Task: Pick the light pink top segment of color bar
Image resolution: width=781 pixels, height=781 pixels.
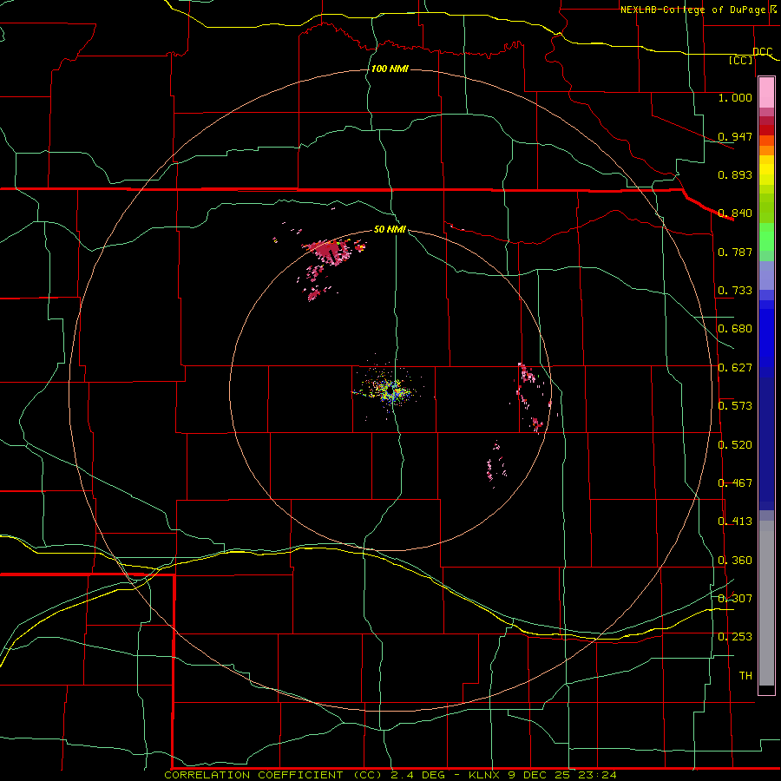Action: pyautogui.click(x=766, y=93)
